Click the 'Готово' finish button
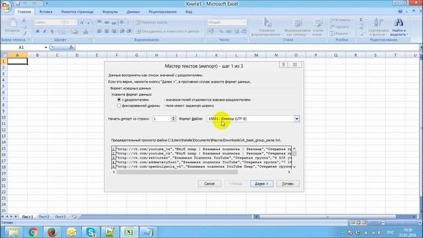The width and height of the screenshot is (423, 238). point(288,184)
